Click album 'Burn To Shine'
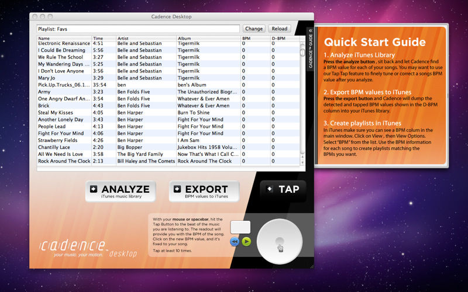 tap(194, 113)
